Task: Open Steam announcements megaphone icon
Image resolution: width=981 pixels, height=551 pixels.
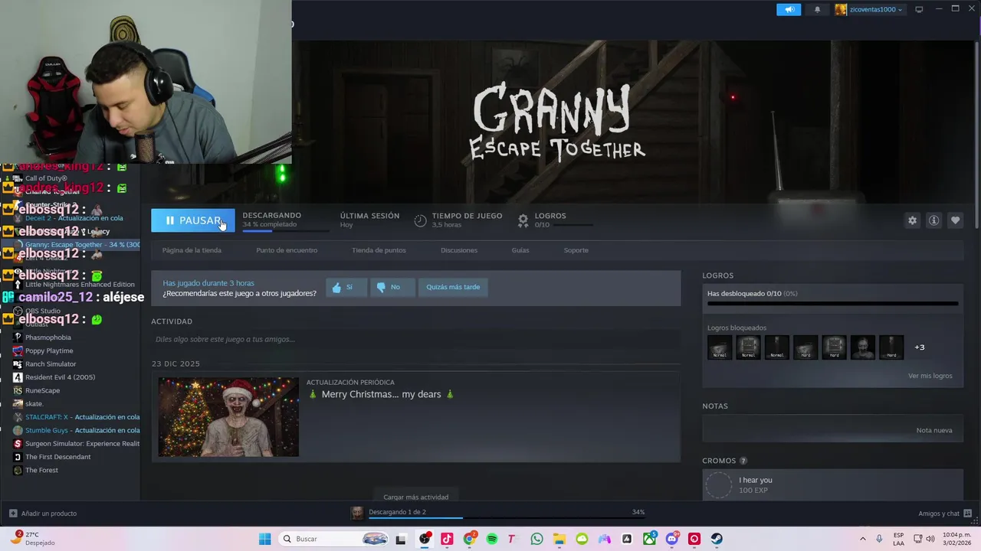Action: point(789,9)
